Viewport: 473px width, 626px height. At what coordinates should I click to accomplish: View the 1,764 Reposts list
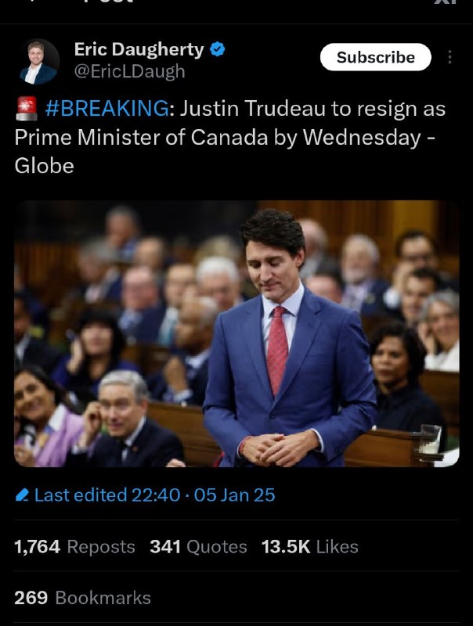tap(74, 546)
